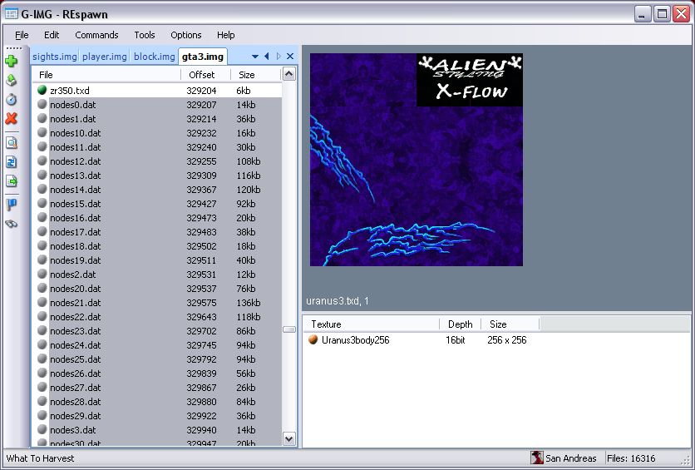Screen dimensions: 695x470
Task: Click the Alien X-Flow texture preview image
Action: 417,160
